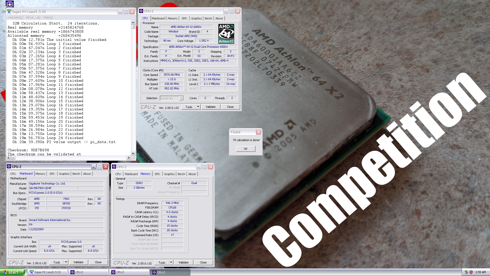This screenshot has width=490, height=276.
Task: Click BIOS Date field 11/20/2009
Action: 66,229
